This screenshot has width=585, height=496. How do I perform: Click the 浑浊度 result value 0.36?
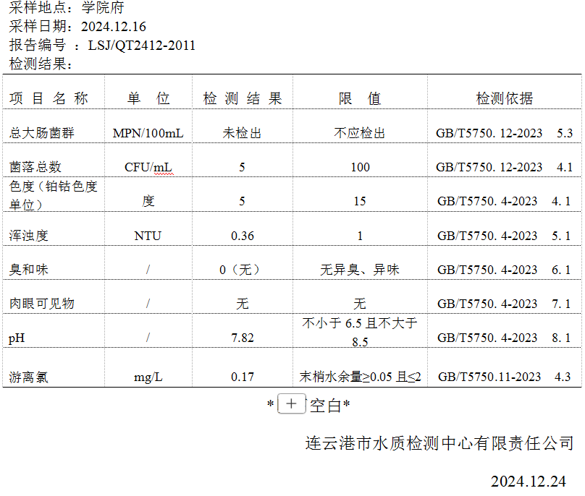pos(242,236)
